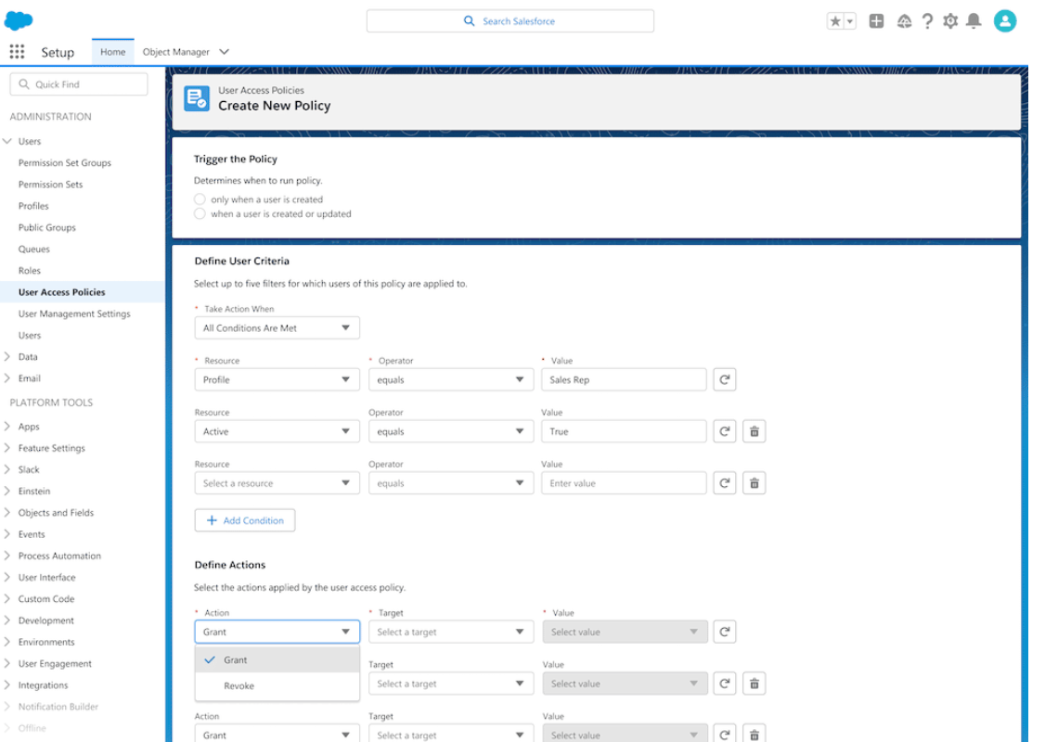Open Roles in the sidebar
The height and width of the screenshot is (742, 1058).
click(x=30, y=271)
